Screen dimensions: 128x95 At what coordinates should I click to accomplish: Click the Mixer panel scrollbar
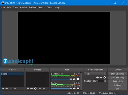[81, 81]
